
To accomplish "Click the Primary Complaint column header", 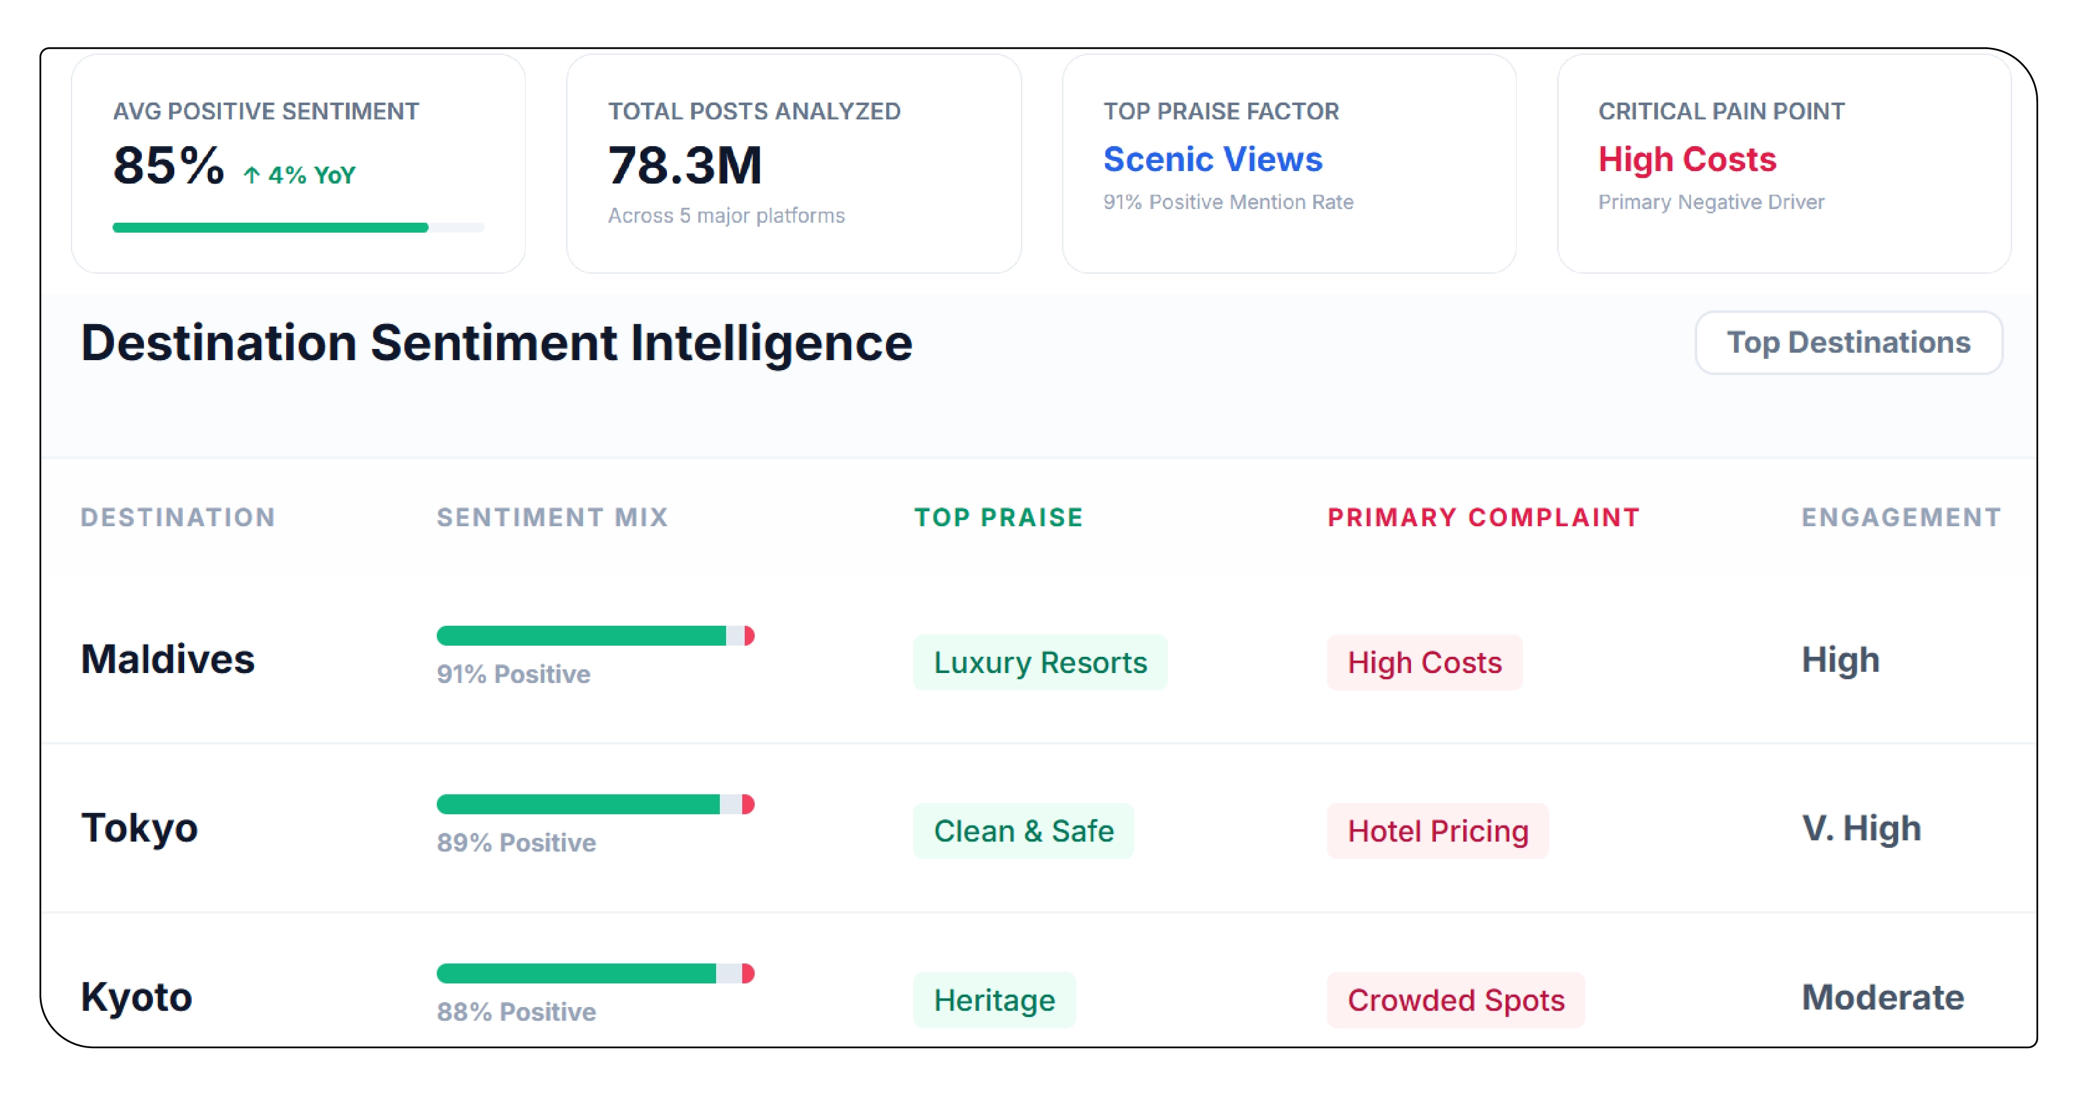I will click(1484, 517).
